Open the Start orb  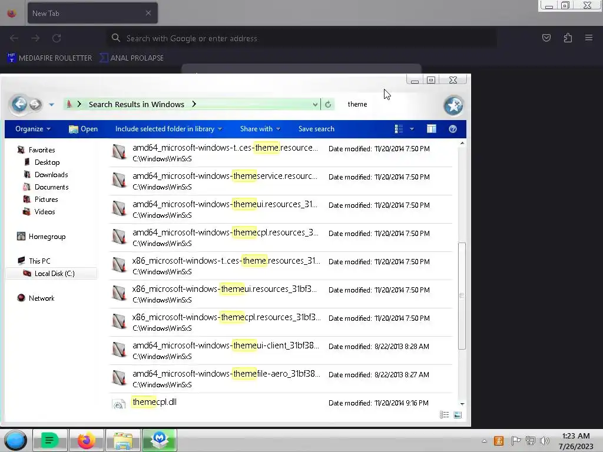pyautogui.click(x=15, y=440)
